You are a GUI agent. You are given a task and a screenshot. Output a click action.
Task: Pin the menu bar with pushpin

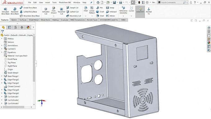(91, 2)
